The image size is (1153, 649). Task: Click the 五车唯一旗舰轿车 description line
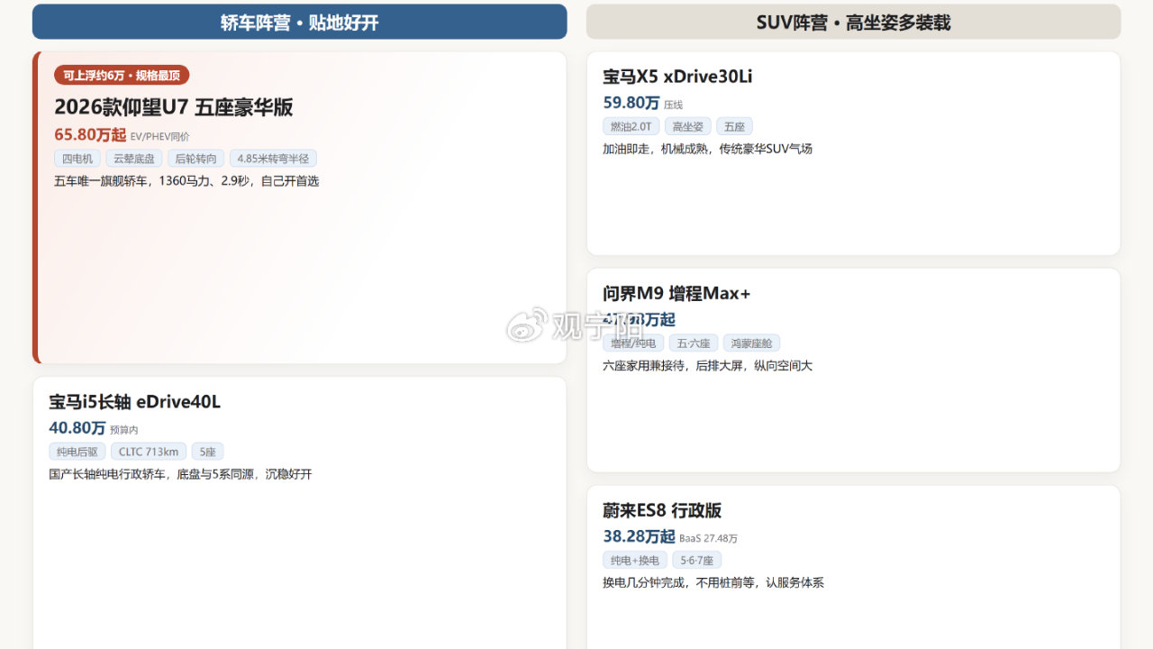186,181
